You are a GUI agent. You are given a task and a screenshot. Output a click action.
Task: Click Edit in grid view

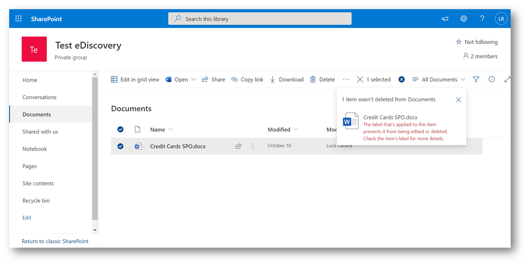(135, 79)
